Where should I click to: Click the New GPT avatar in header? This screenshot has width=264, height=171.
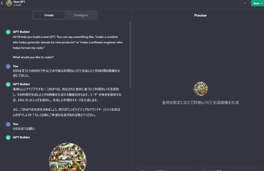pos(9,3)
